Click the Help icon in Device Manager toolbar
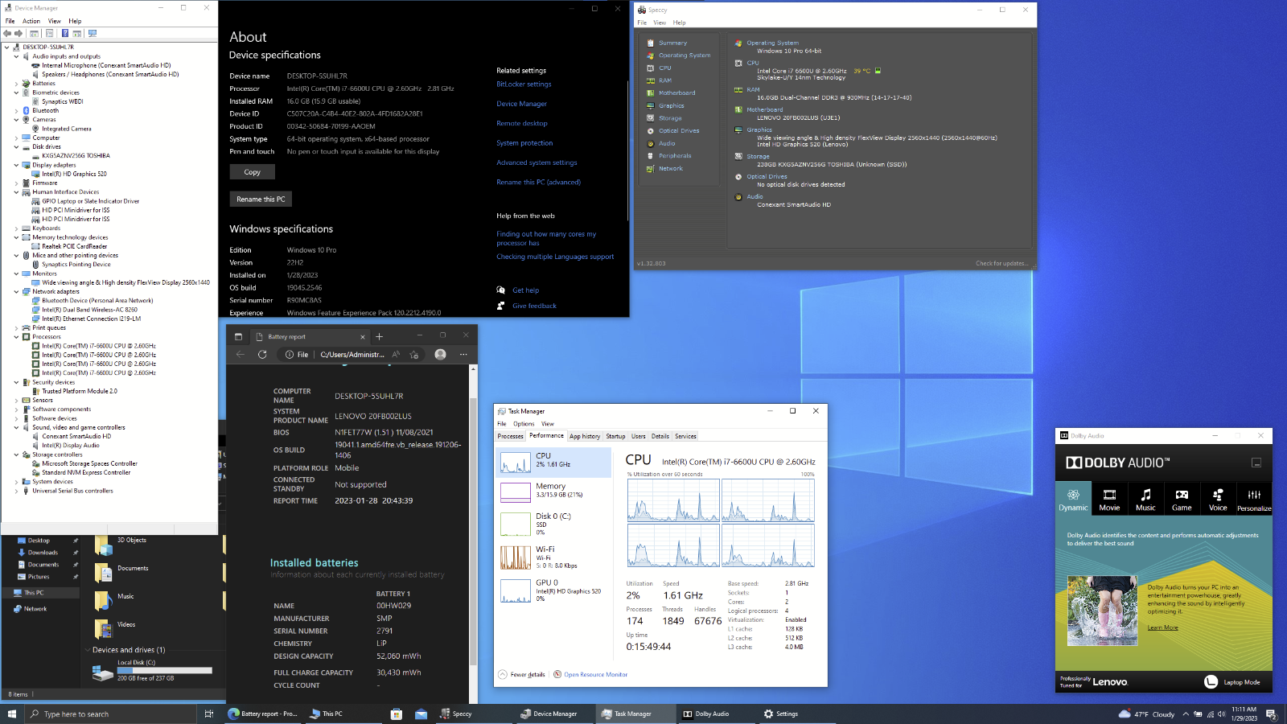This screenshot has width=1287, height=724. 64,33
